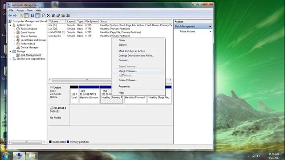Click the Forward arrow toolbar icon
Viewport: 285px width, 160px height.
click(x=15, y=16)
